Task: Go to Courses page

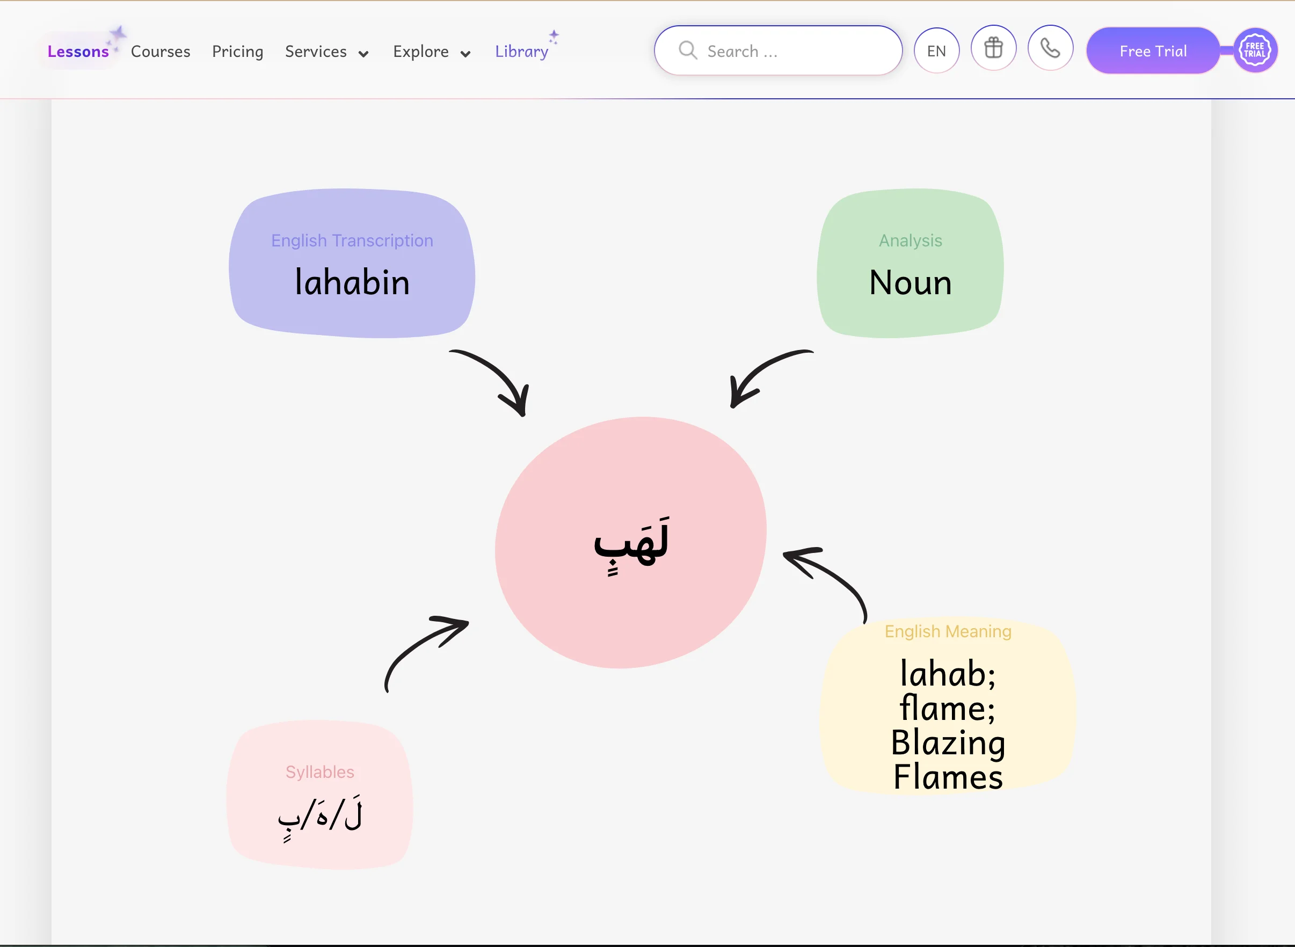Action: (161, 52)
